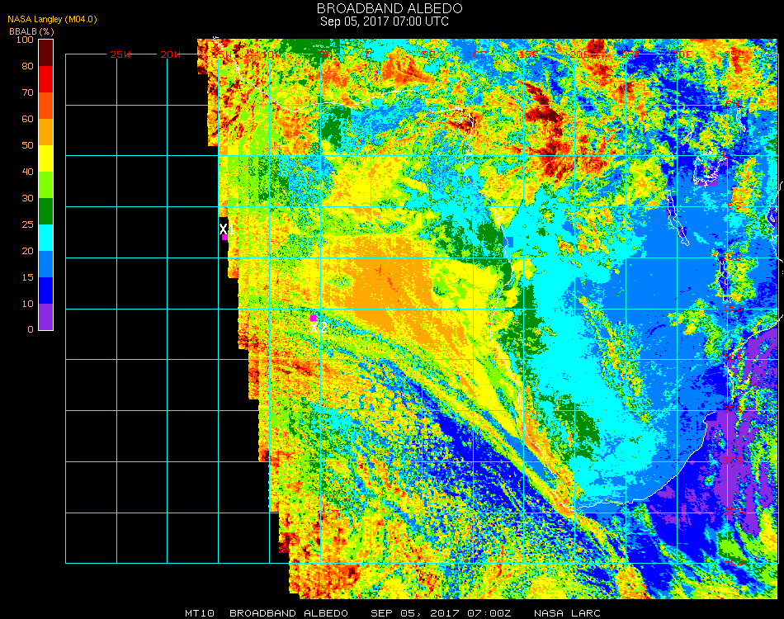Click the '10S' latitude label
The width and height of the screenshot is (784, 619).
731,257
